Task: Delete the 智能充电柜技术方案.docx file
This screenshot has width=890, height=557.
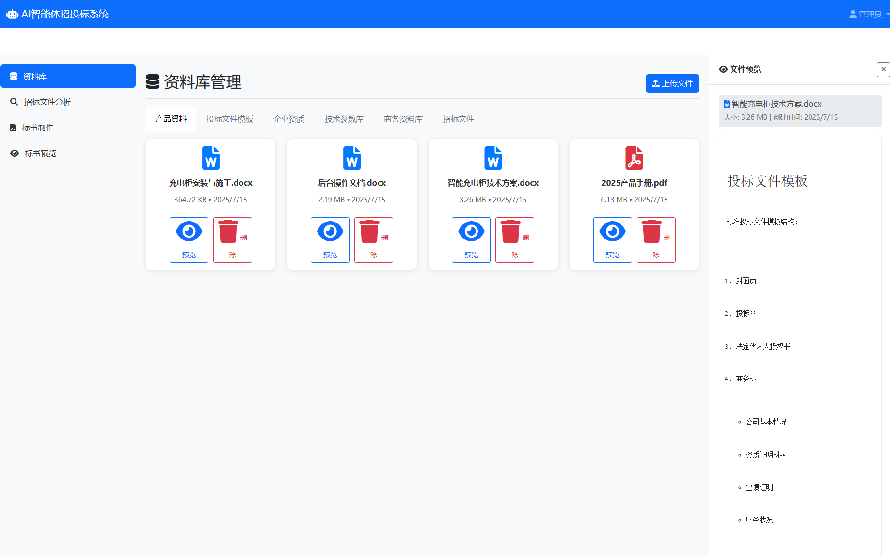Action: click(x=514, y=240)
